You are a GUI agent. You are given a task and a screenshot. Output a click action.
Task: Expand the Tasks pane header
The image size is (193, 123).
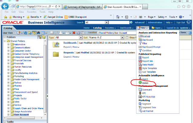pyautogui.click(x=5, y=122)
